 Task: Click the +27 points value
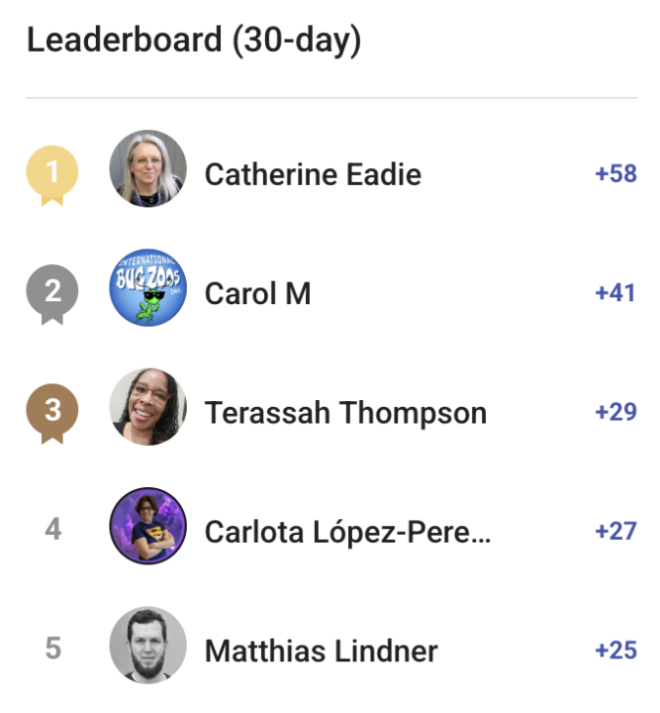[615, 531]
